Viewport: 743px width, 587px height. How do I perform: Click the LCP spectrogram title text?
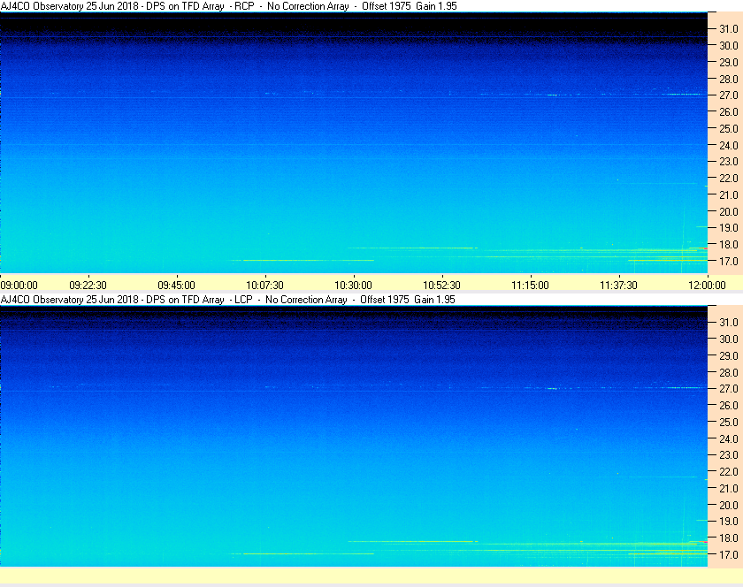(x=228, y=300)
